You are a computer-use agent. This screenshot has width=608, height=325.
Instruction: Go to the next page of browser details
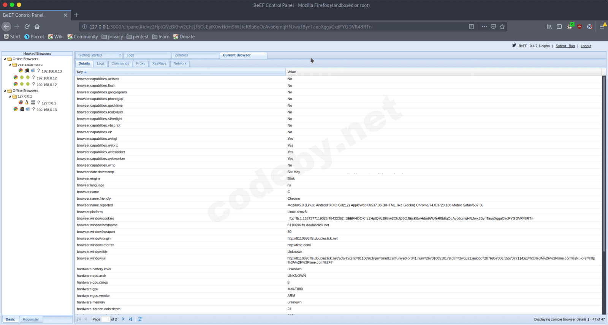coord(123,319)
